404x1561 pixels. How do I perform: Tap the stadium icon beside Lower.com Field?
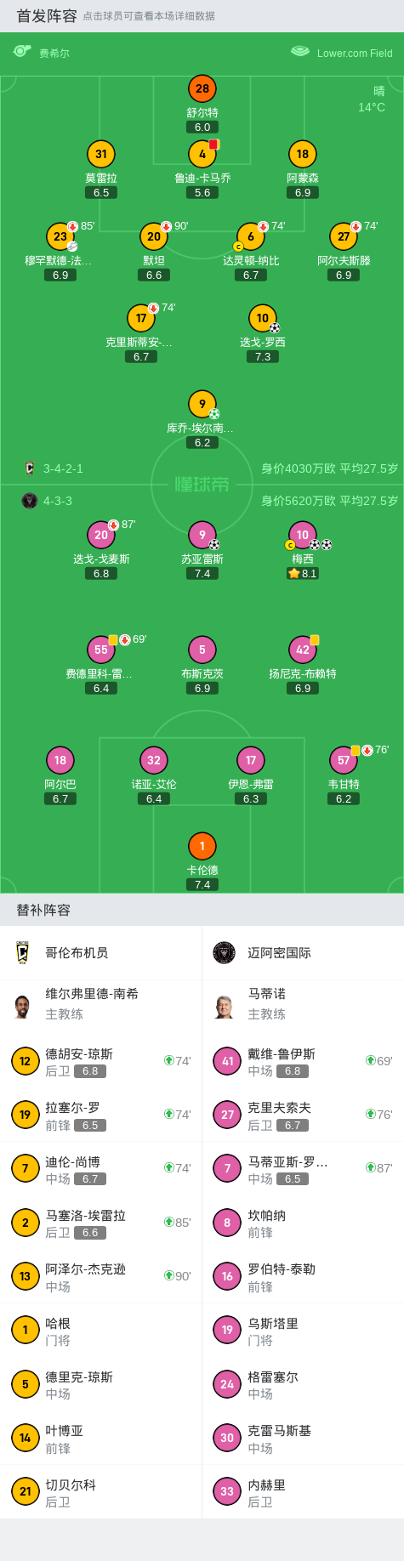point(300,52)
